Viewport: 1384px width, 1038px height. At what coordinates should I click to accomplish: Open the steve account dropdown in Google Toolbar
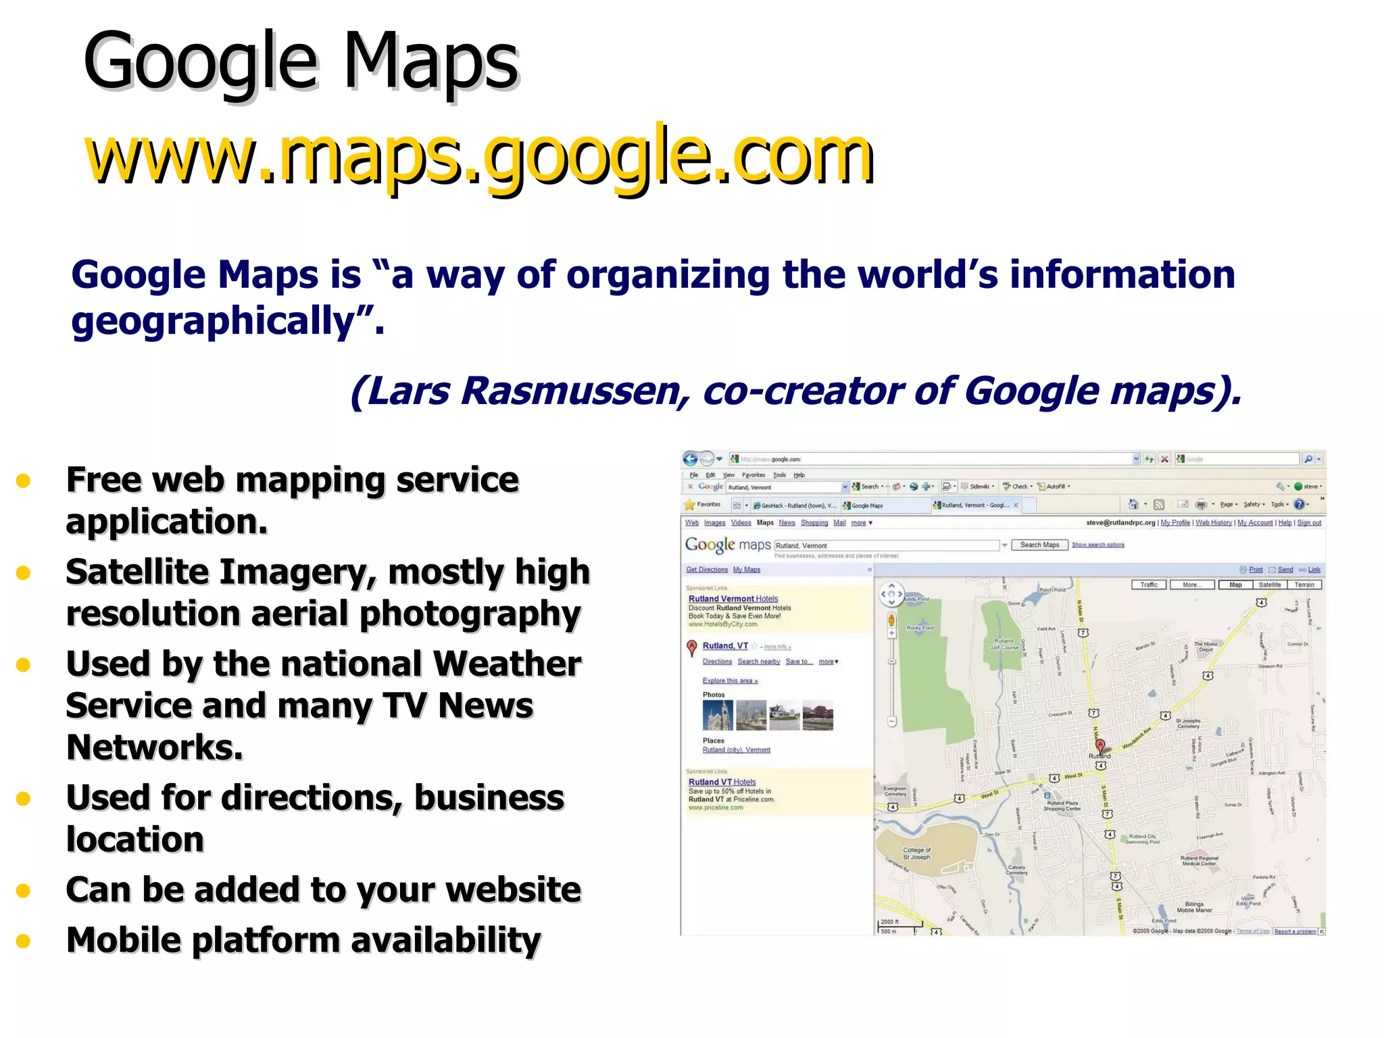pyautogui.click(x=1308, y=486)
